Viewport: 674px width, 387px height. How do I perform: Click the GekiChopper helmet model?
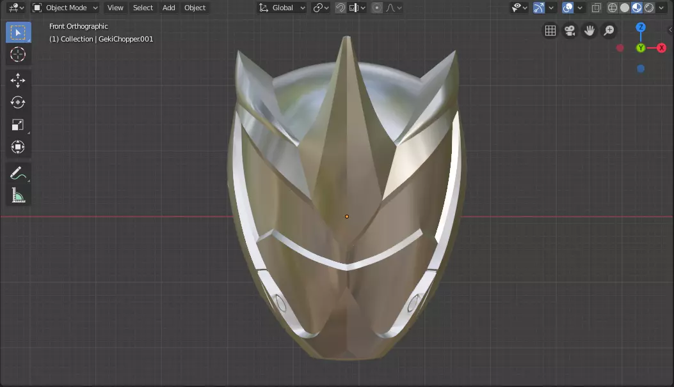[x=347, y=197]
